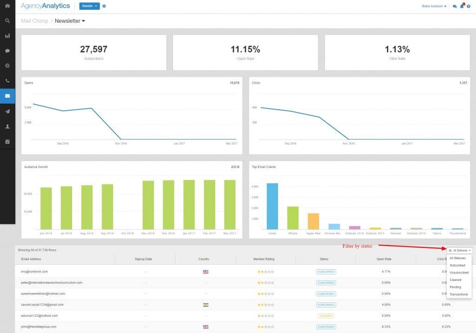
Task: Expand the Newsletter list dropdown
Action: point(70,21)
